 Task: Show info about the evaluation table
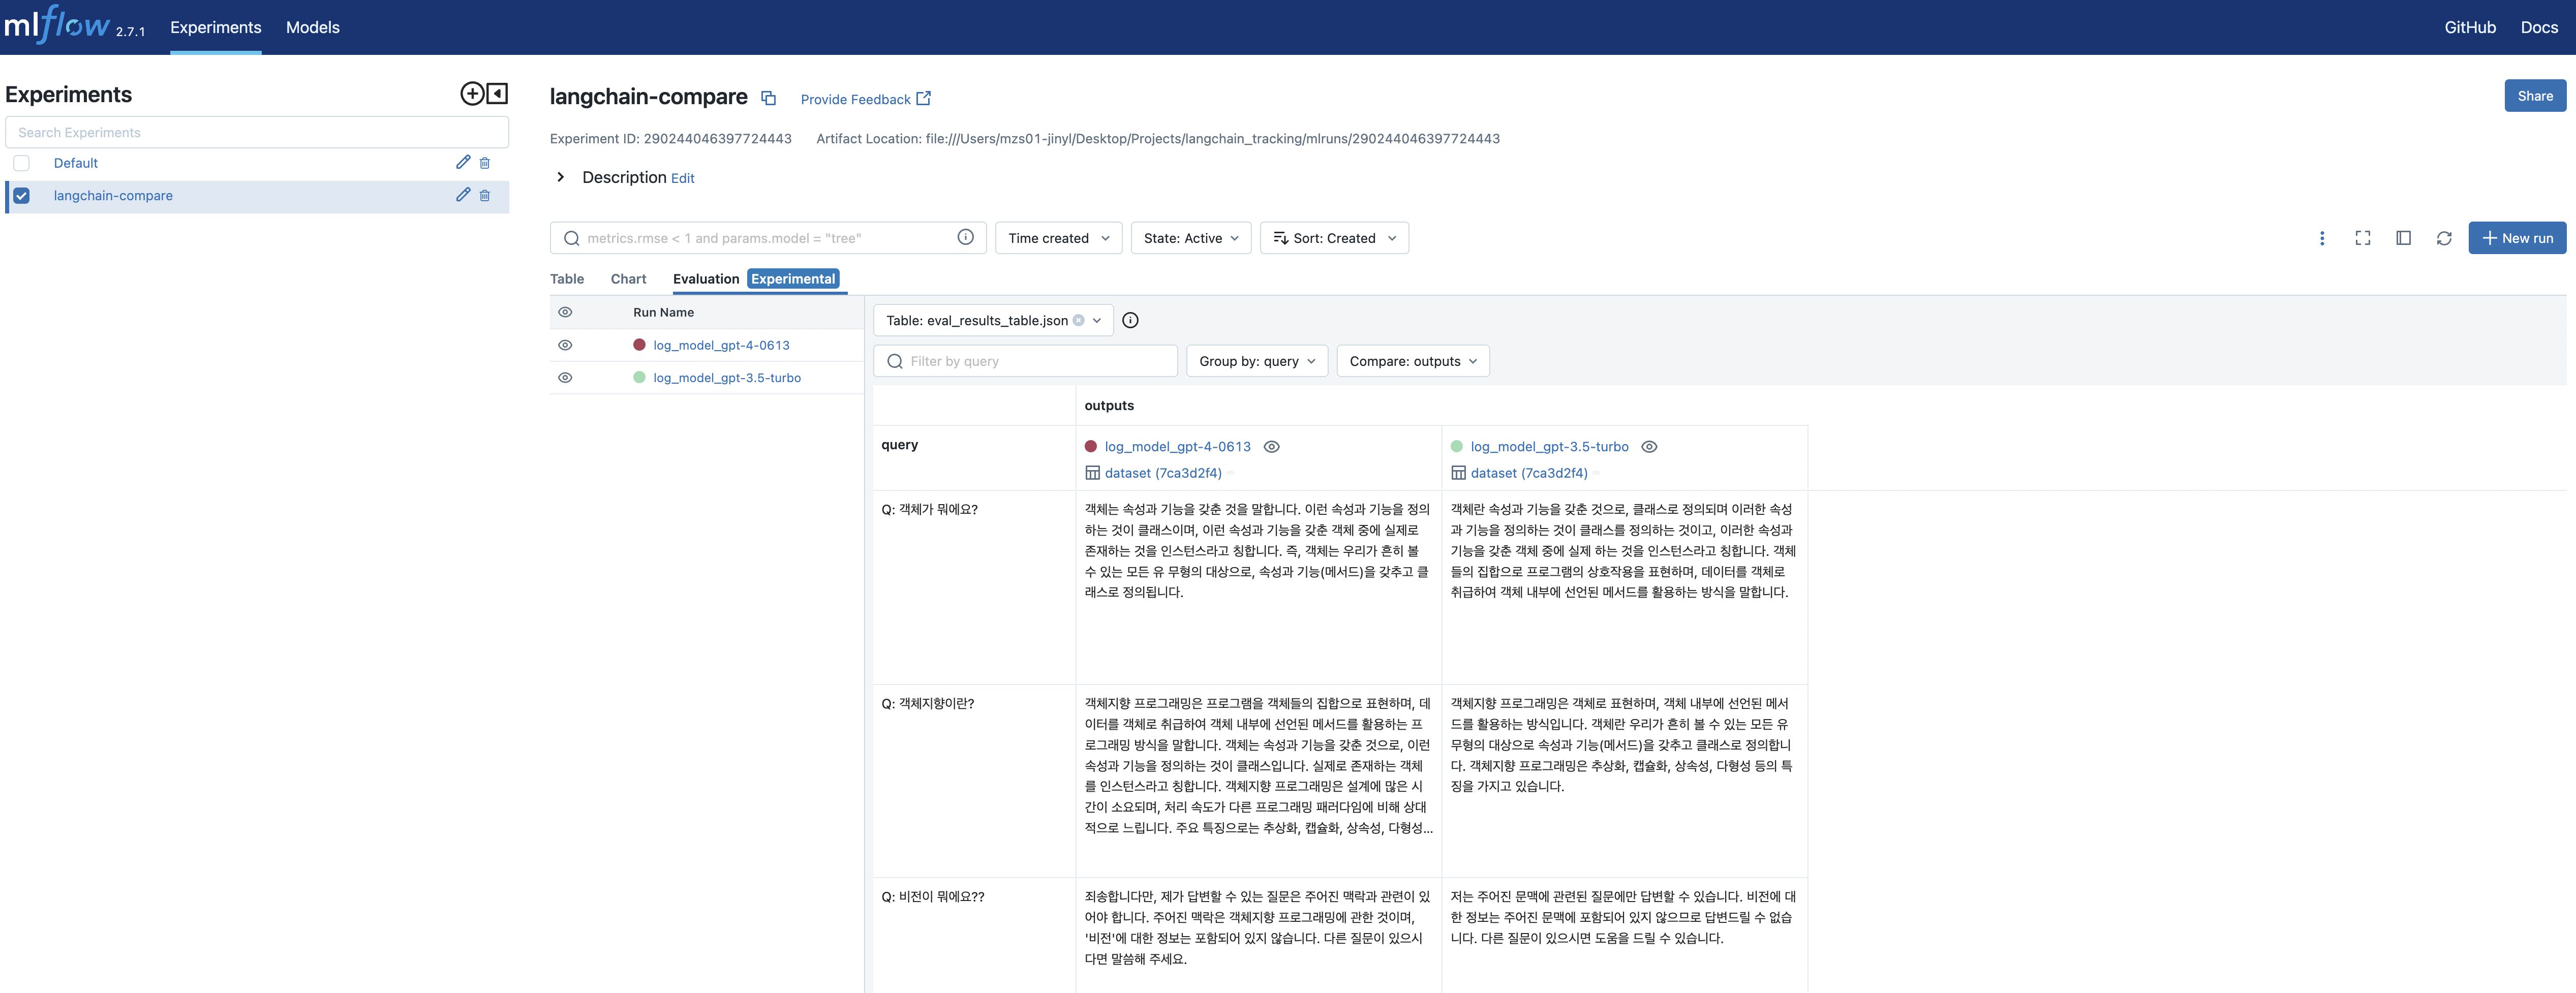(x=1130, y=320)
